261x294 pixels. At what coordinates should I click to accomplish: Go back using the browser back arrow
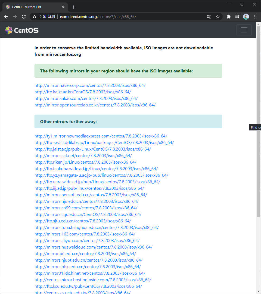pyautogui.click(x=6, y=17)
